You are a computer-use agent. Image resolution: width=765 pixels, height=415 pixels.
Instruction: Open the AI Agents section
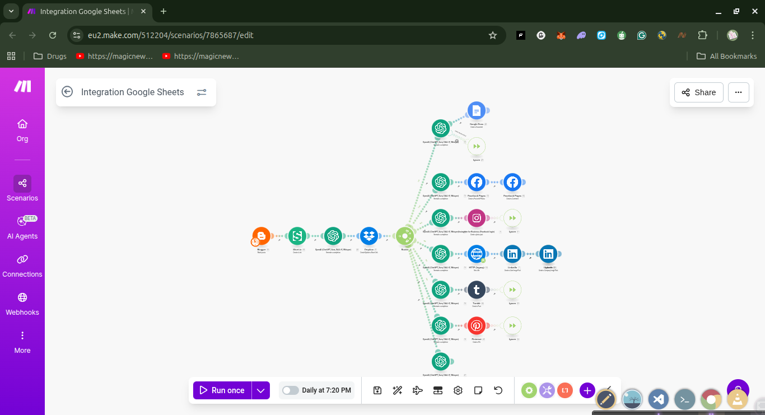coord(22,226)
